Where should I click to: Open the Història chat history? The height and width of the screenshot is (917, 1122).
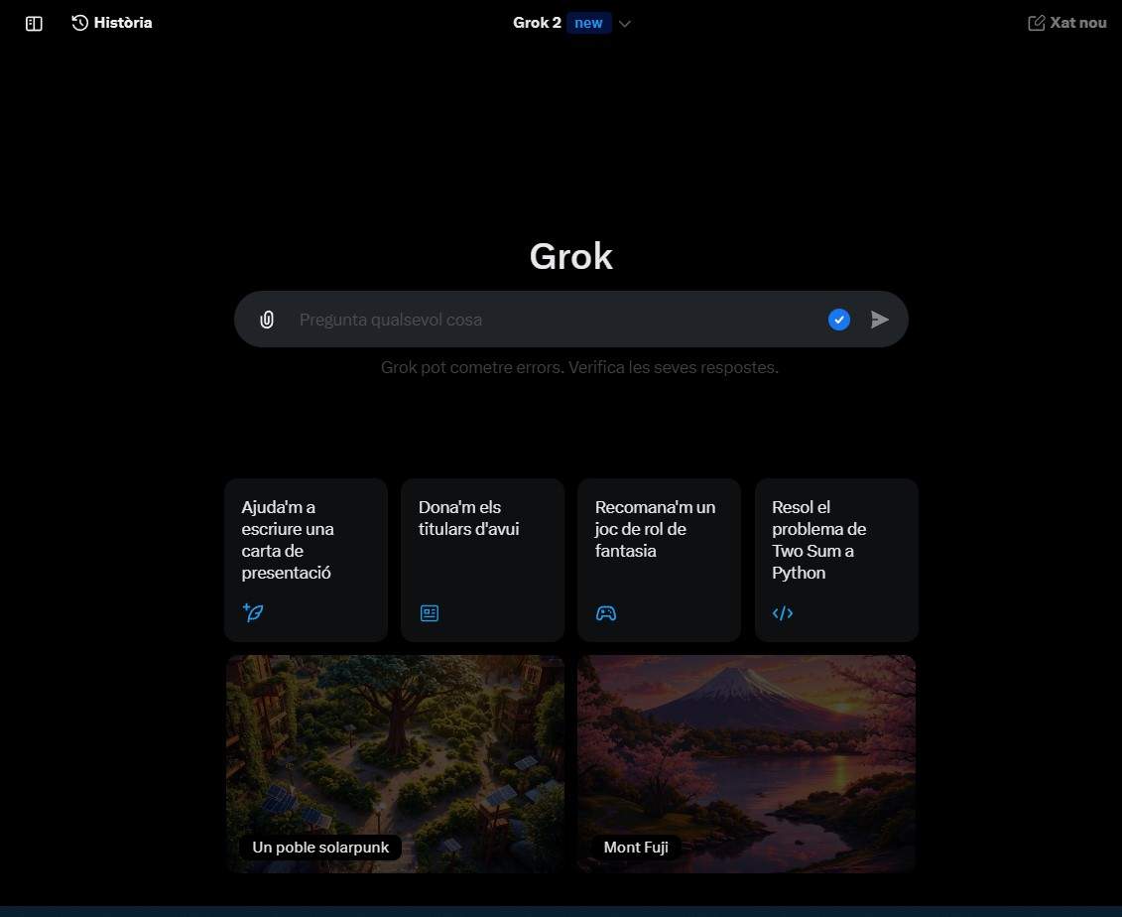pos(112,23)
